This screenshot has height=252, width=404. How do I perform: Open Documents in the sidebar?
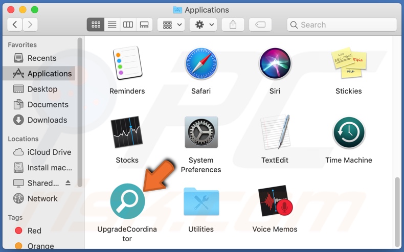point(39,104)
